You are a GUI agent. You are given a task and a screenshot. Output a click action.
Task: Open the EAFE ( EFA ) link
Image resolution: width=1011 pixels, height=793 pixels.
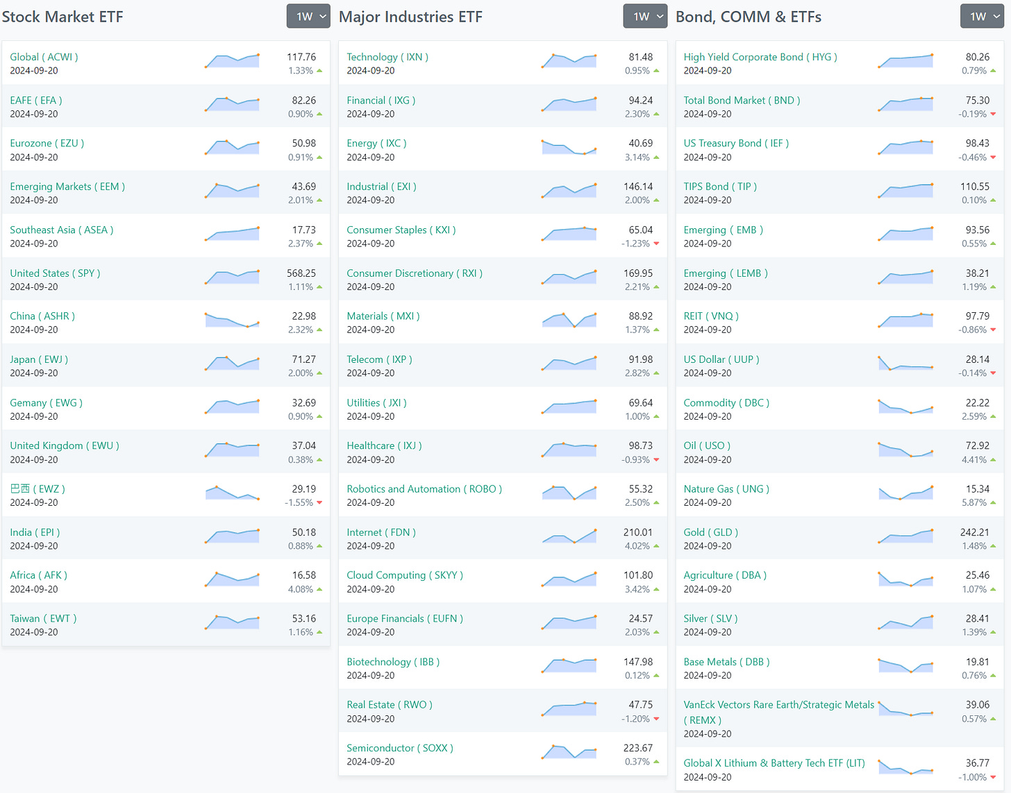(36, 100)
